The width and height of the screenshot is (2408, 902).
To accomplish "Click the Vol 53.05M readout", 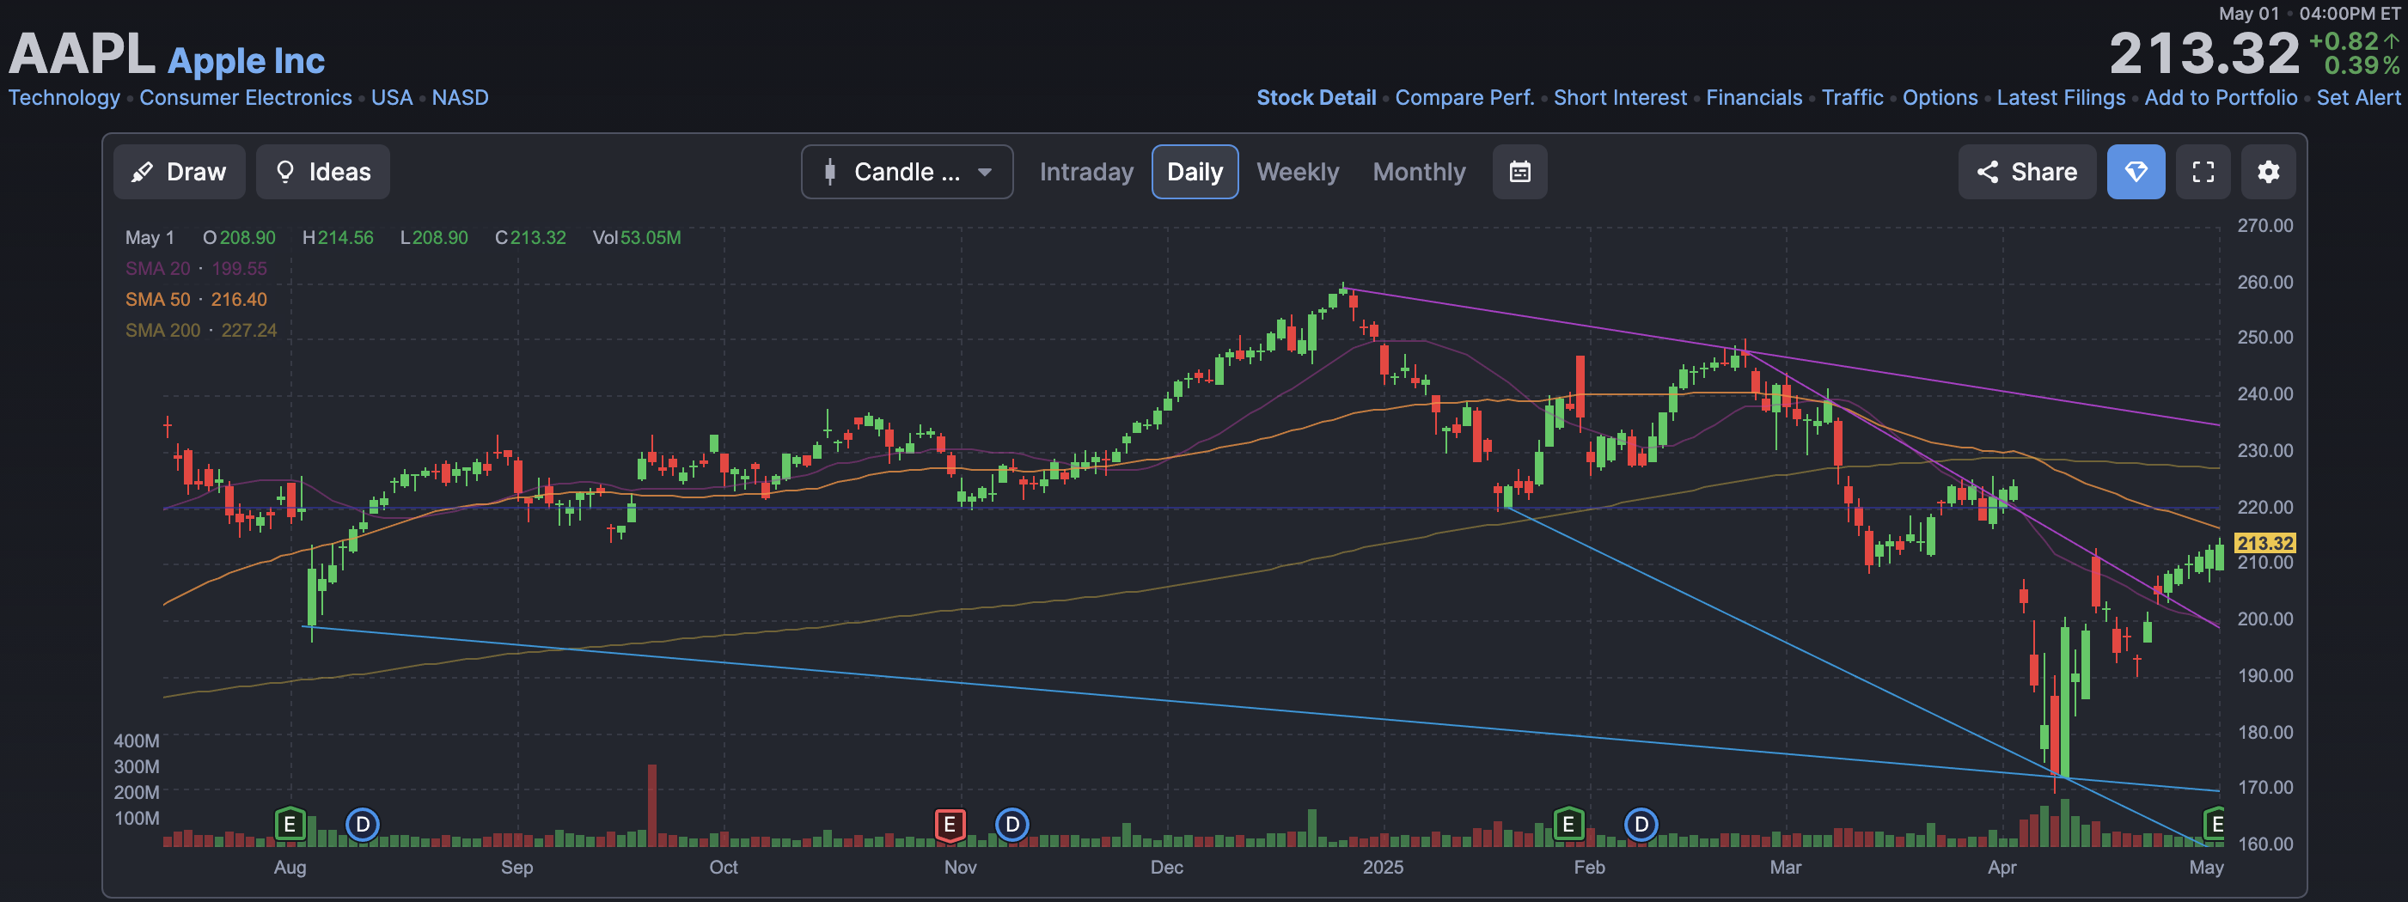I will [637, 237].
